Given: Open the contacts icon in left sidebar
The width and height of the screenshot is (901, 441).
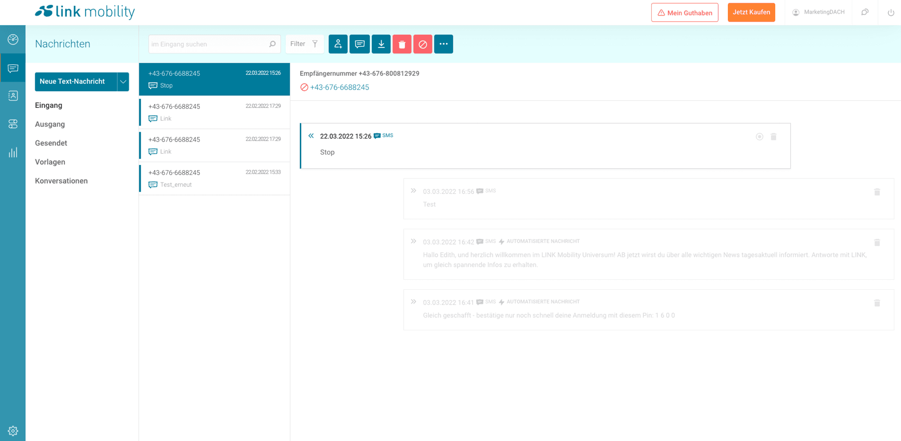Looking at the screenshot, I should coord(13,96).
